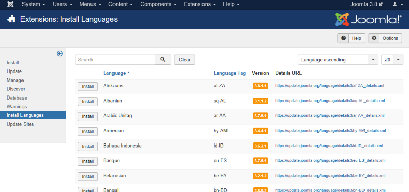This screenshot has width=409, height=192.
Task: Go to Install in sidebar
Action: 13,63
